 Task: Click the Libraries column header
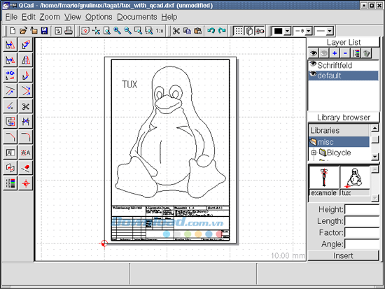coord(339,130)
